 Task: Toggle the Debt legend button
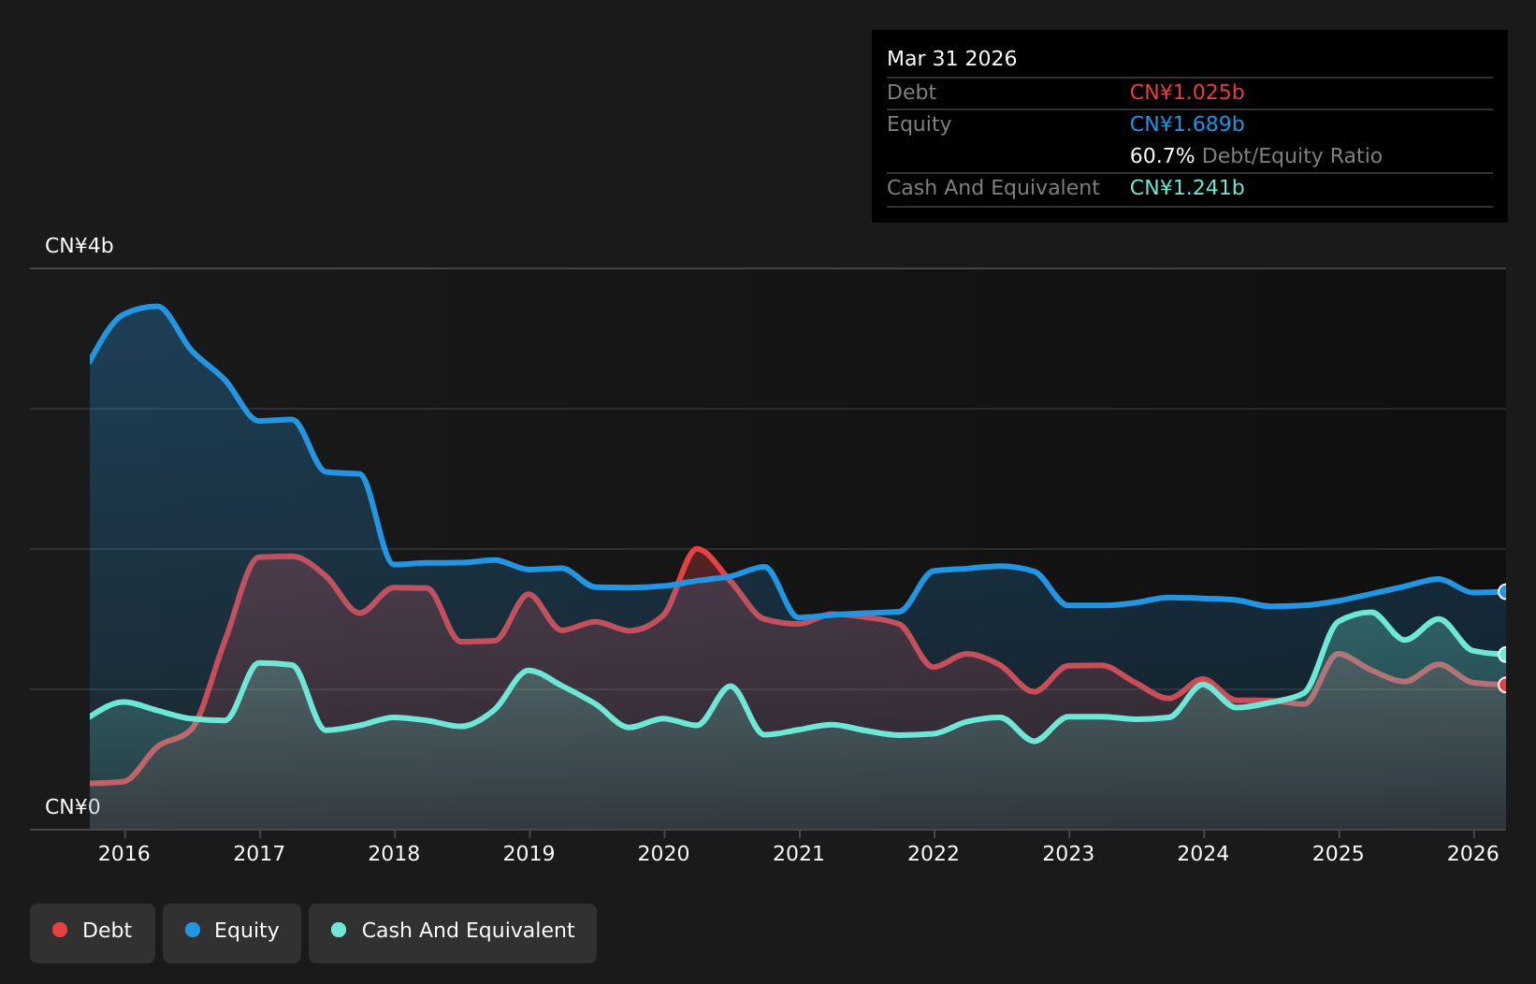(93, 933)
